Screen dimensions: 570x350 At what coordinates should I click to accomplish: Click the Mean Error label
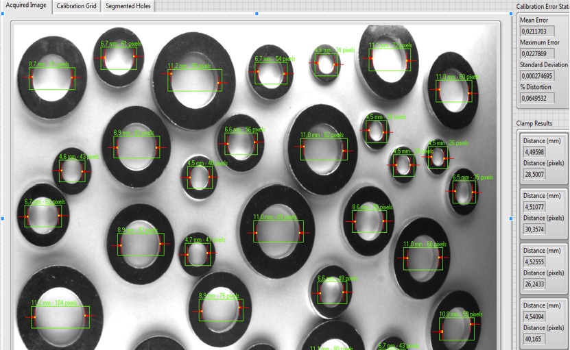534,21
